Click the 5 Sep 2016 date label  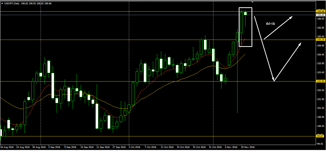point(54,147)
